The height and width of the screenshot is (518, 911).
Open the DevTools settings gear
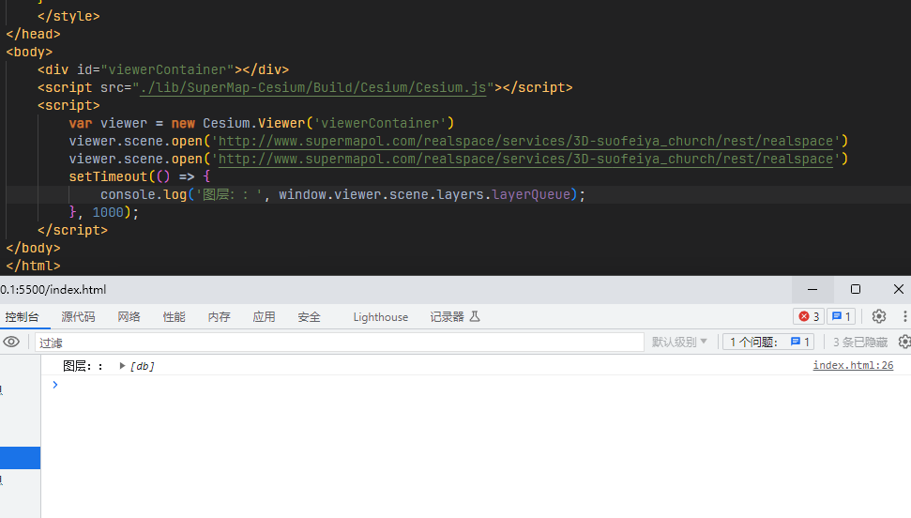pos(878,316)
